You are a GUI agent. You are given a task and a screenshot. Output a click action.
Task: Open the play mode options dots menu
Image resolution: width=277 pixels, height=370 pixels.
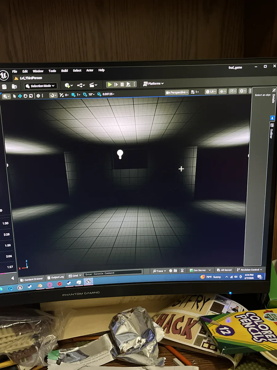(x=135, y=84)
